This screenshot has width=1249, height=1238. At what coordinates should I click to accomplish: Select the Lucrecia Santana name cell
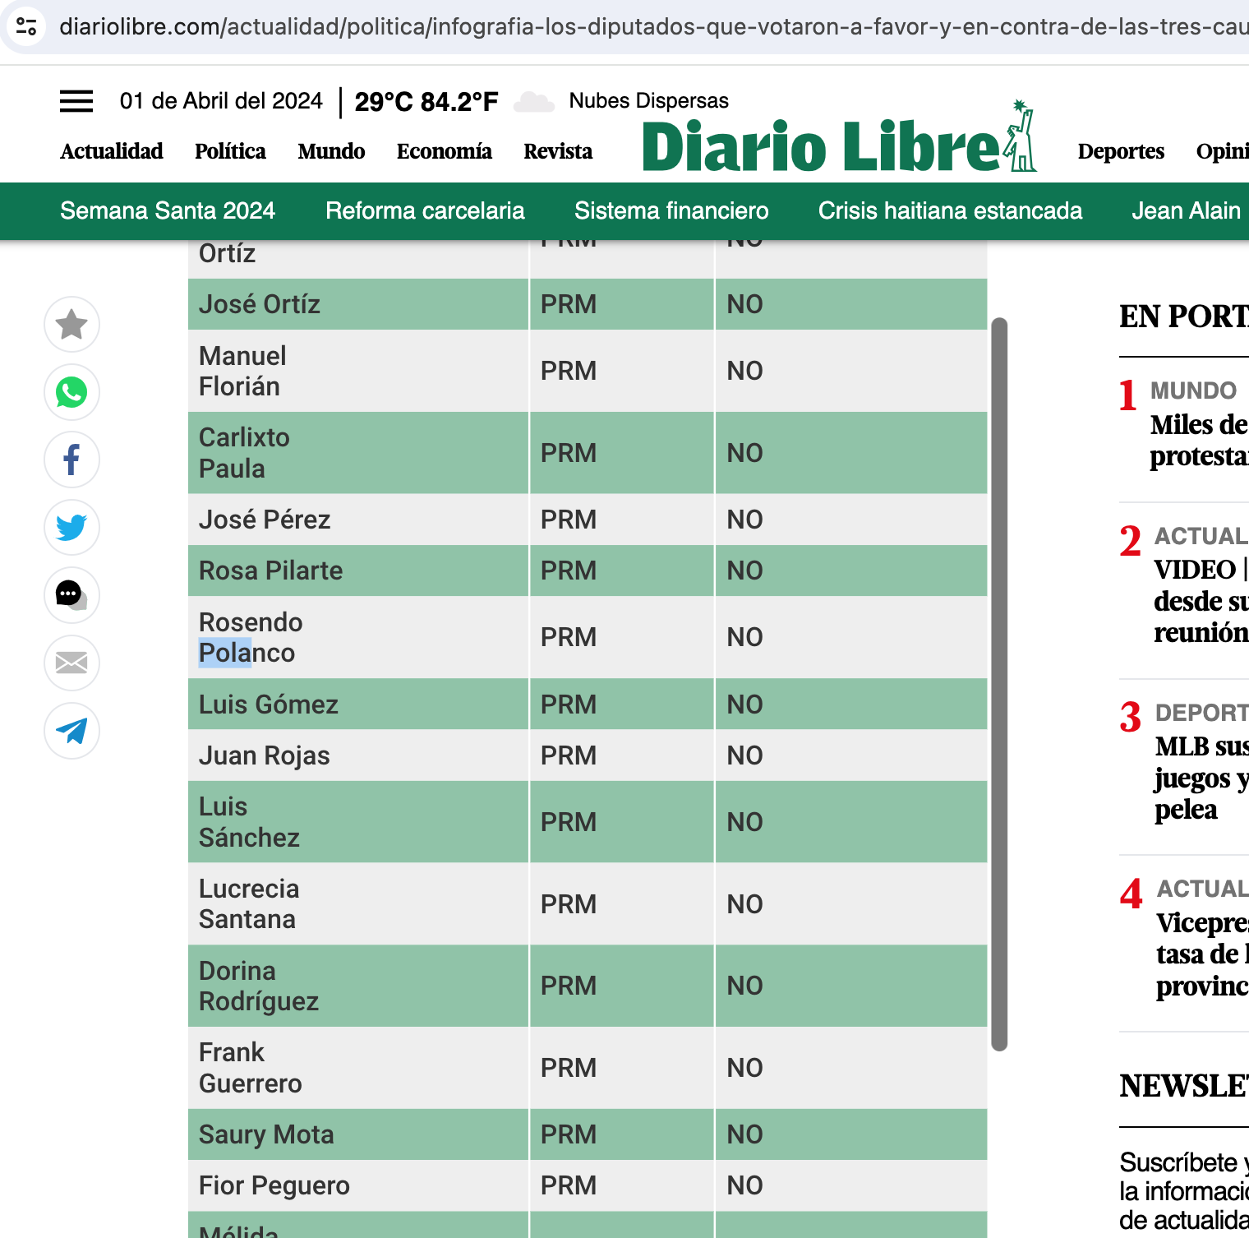[x=358, y=904]
